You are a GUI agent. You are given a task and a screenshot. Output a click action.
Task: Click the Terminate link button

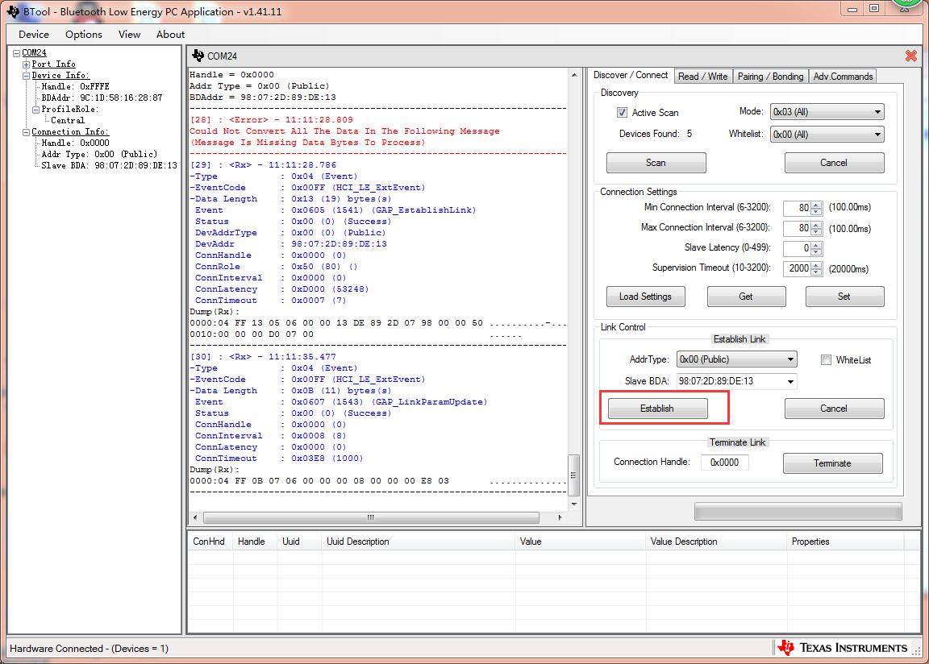pos(832,463)
